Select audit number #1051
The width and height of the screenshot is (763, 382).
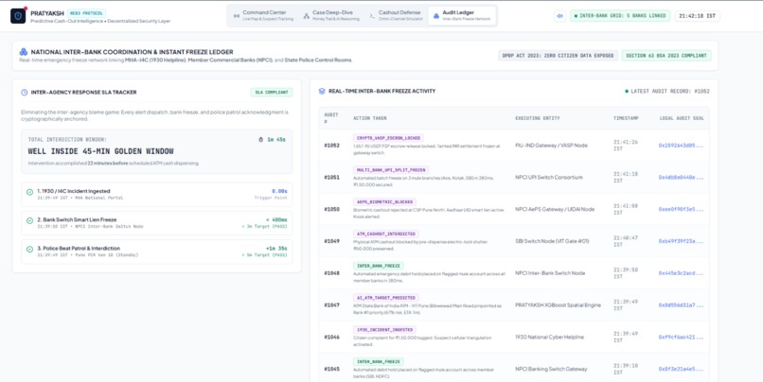pos(332,178)
